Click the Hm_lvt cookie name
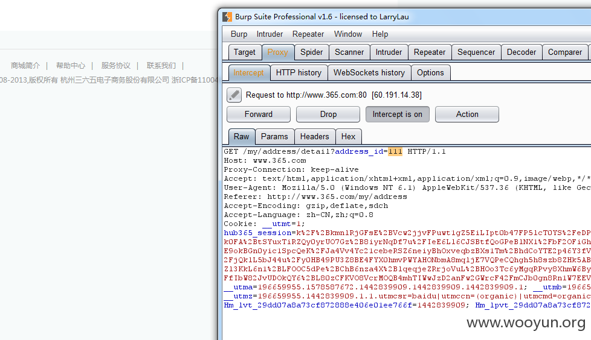Viewport: 591px width, 340px height. (x=318, y=305)
